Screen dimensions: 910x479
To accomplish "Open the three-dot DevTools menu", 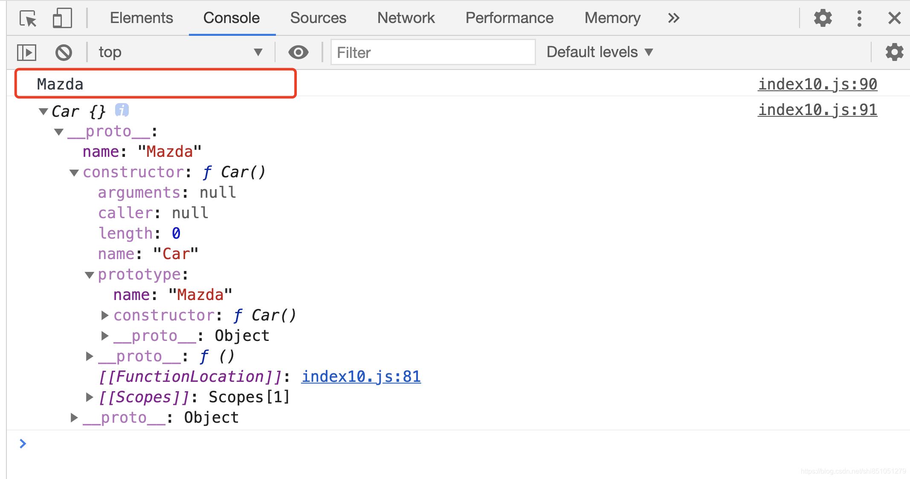I will click(859, 18).
